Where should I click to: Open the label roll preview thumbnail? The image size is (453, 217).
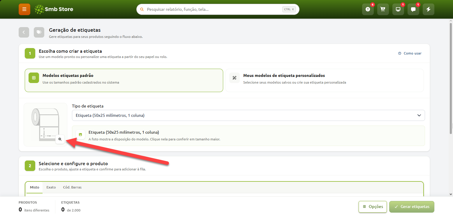pyautogui.click(x=45, y=124)
